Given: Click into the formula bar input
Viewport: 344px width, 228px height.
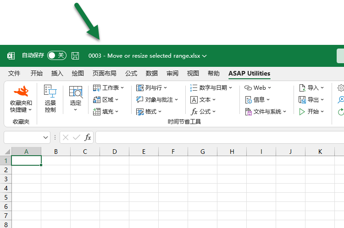Looking at the screenshot, I should click(x=220, y=137).
